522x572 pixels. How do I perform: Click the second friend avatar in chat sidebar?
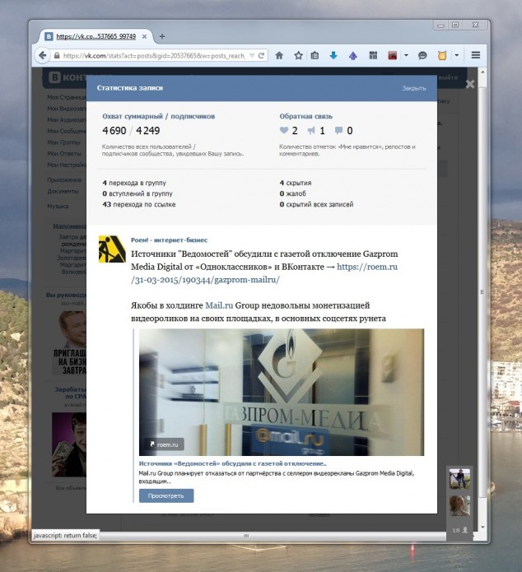pos(459,505)
